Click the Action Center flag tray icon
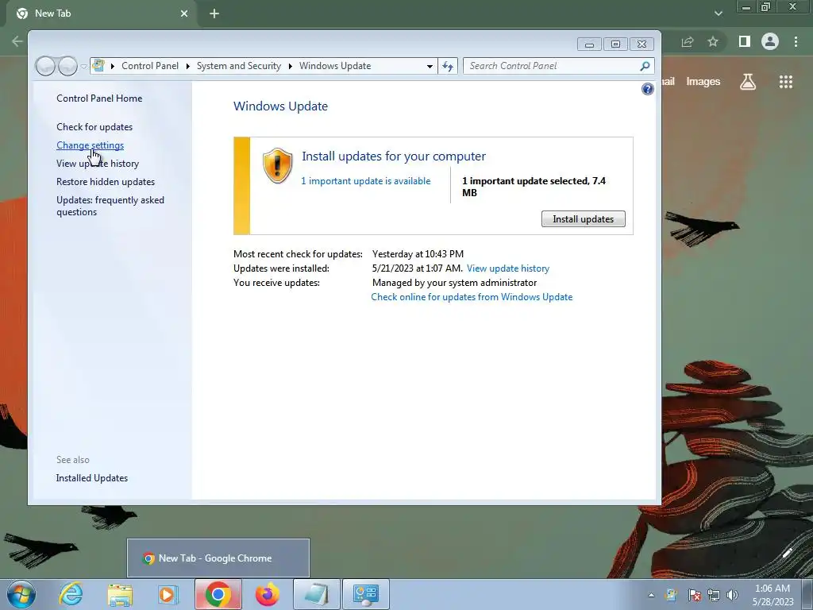Screen dimensions: 813x610 (694, 595)
